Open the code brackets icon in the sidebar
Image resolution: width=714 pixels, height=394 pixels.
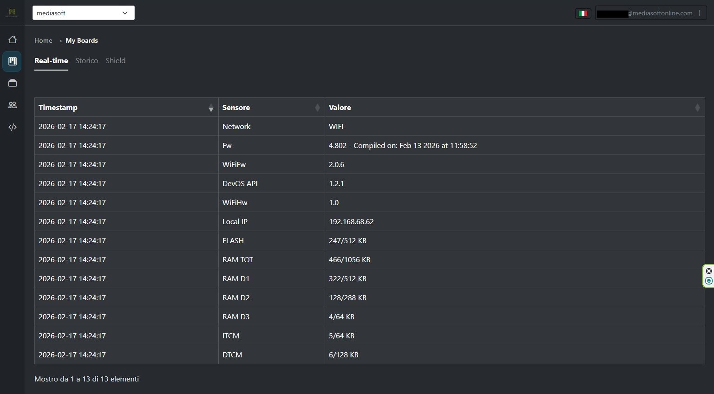coord(13,127)
